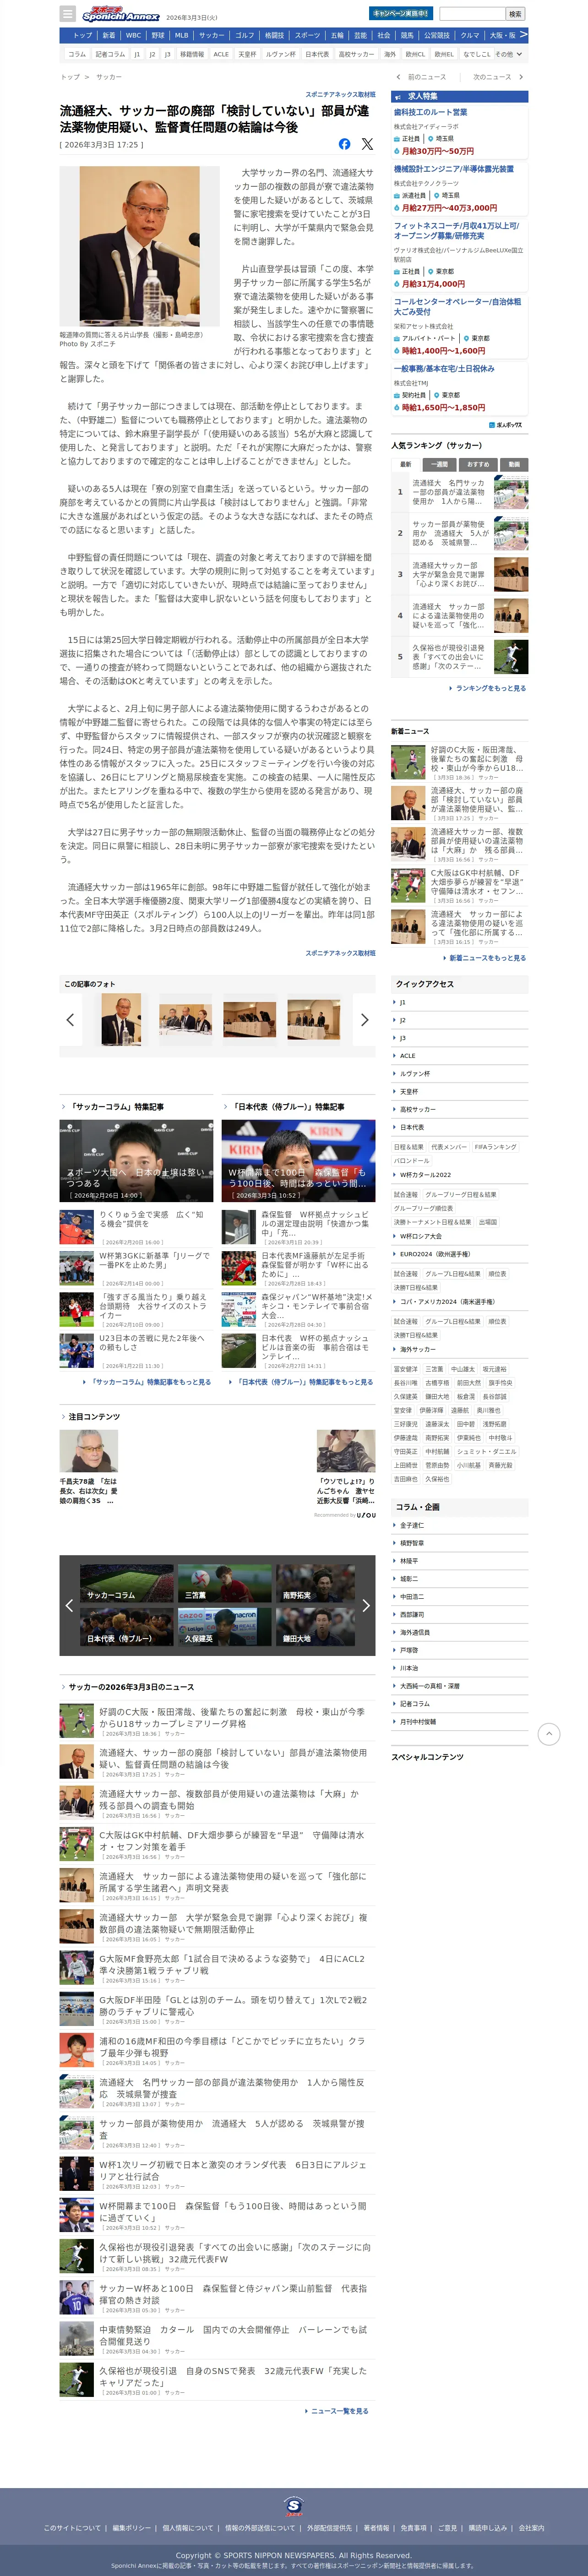Open first thumbnail in article photo gallery
This screenshot has height=2576, width=588.
[x=121, y=1020]
